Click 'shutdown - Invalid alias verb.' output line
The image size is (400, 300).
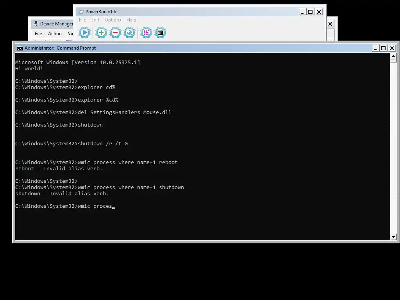62,194
